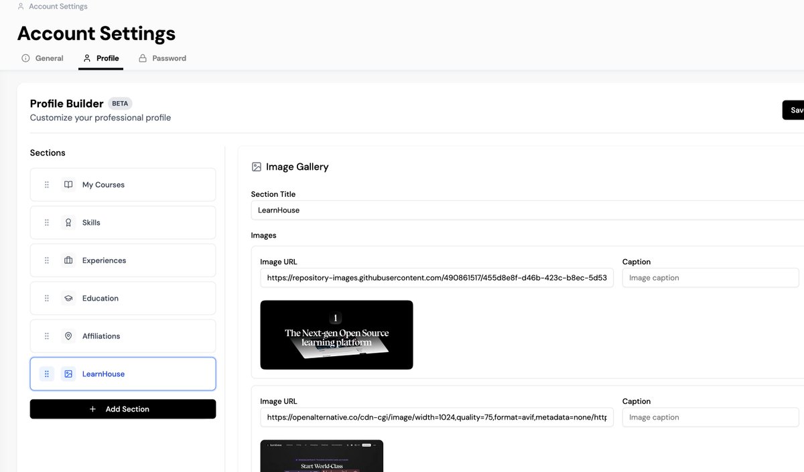Click the Image Gallery heading text
804x472 pixels.
coord(297,167)
